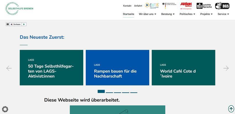Expand the Service dropdown menu
This screenshot has height=114, width=235.
[223, 14]
